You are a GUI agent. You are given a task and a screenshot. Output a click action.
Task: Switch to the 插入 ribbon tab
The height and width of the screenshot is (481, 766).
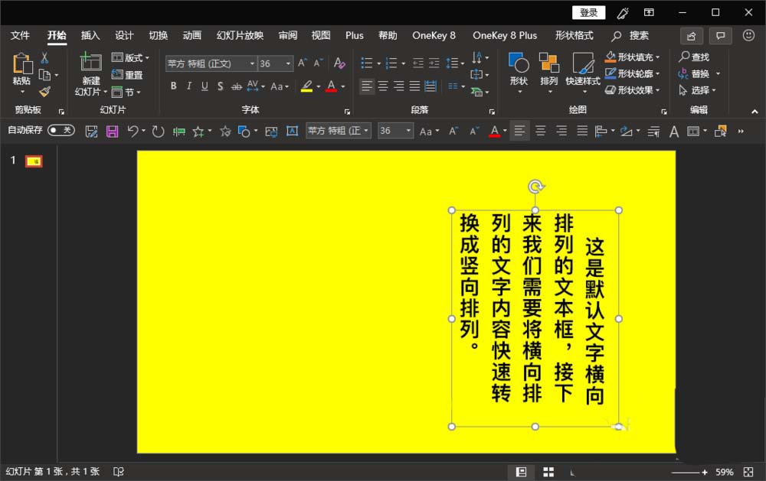90,35
